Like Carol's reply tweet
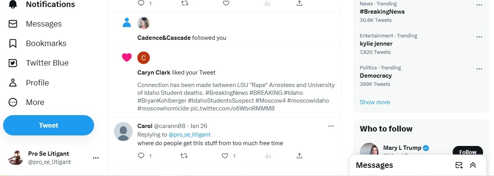Image resolution: width=494 pixels, height=176 pixels. (225, 156)
